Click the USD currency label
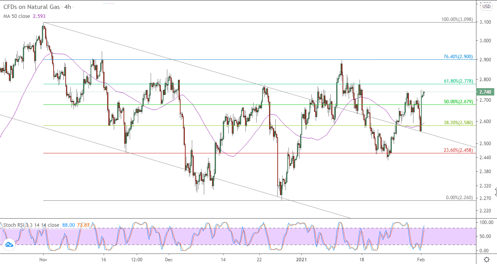Image resolution: width=497 pixels, height=264 pixels. (x=486, y=6)
